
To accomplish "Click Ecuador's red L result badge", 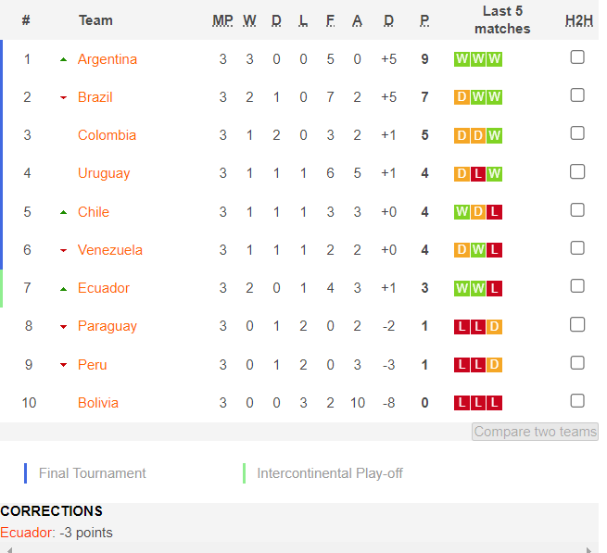I will pyautogui.click(x=494, y=289).
